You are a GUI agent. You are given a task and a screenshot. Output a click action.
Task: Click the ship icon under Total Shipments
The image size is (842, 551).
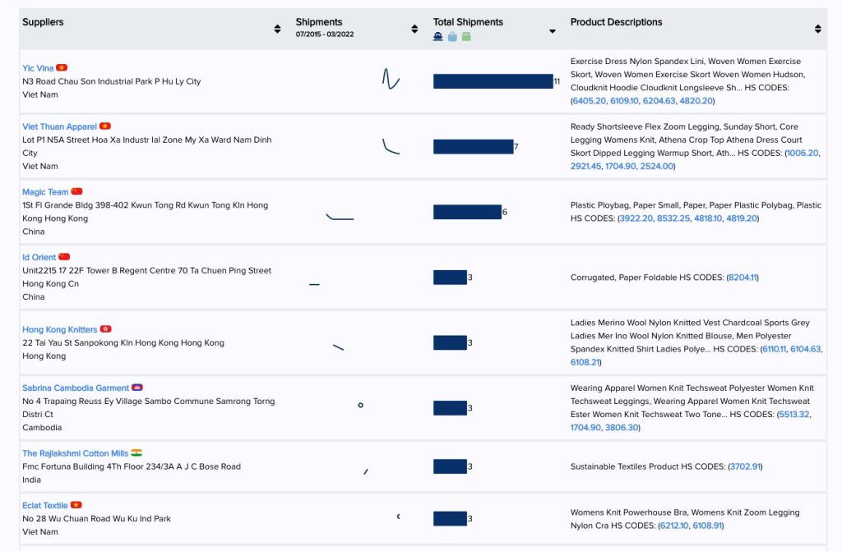pos(438,36)
